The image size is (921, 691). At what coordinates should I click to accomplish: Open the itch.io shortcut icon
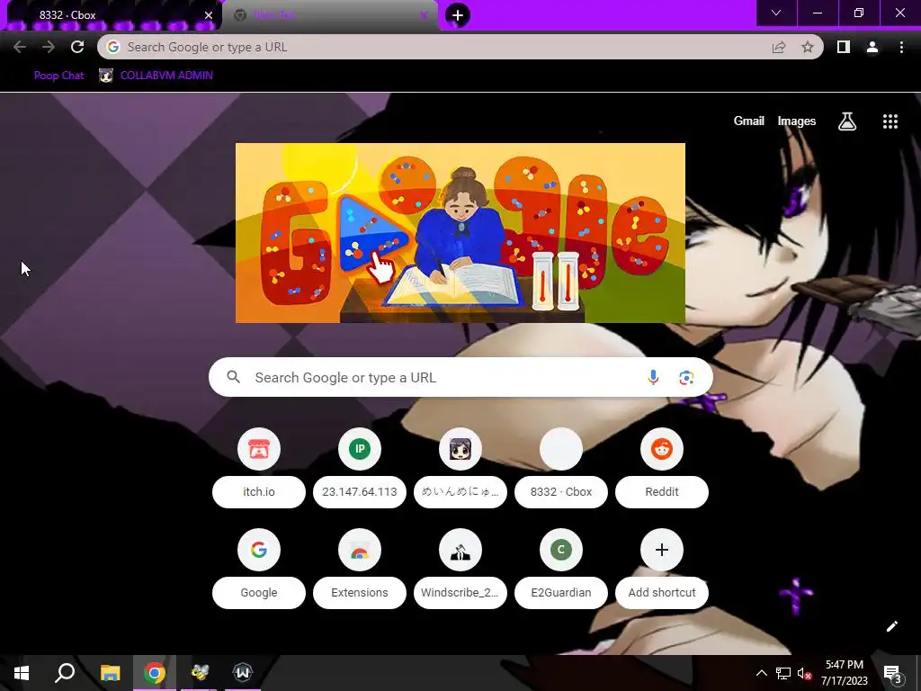259,449
